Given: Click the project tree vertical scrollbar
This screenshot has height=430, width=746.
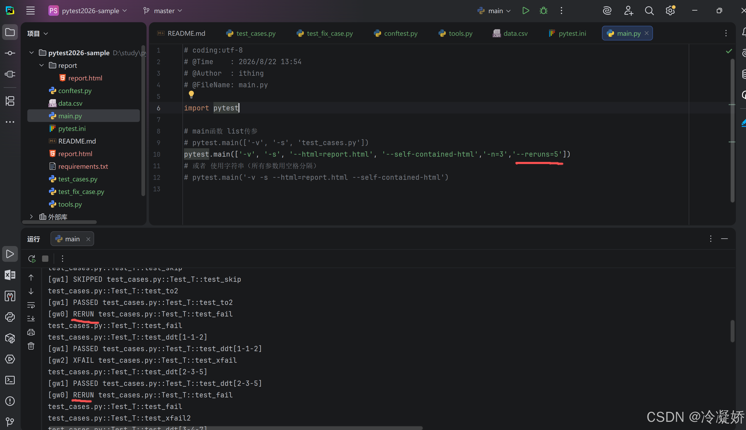Looking at the screenshot, I should 143,120.
